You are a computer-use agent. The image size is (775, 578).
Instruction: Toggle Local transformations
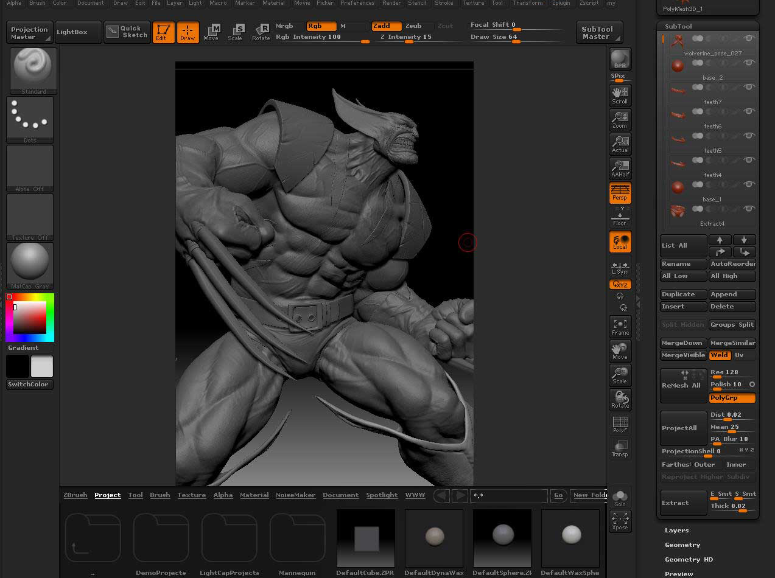(x=620, y=242)
